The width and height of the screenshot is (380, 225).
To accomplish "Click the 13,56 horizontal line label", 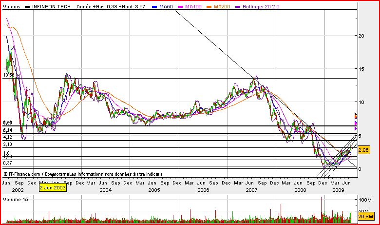I will click(8, 75).
